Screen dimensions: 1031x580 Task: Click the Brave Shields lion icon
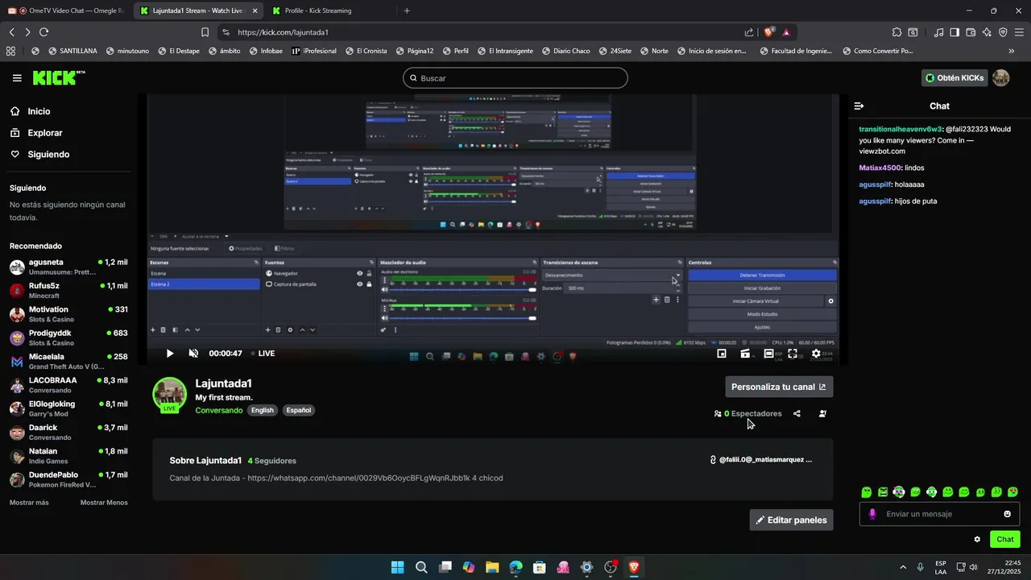[769, 32]
